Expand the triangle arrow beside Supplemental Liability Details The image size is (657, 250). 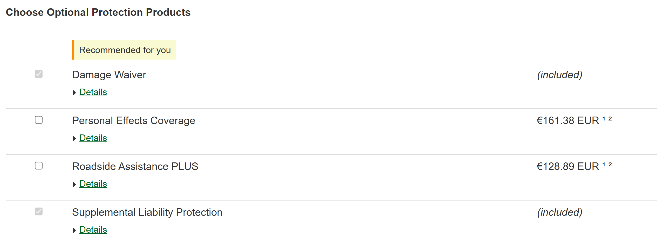coord(74,230)
